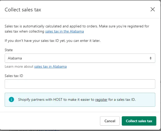The width and height of the screenshot is (161, 131).
Task: Click the 'Learn more about' text under State
Action: [x=19, y=66]
